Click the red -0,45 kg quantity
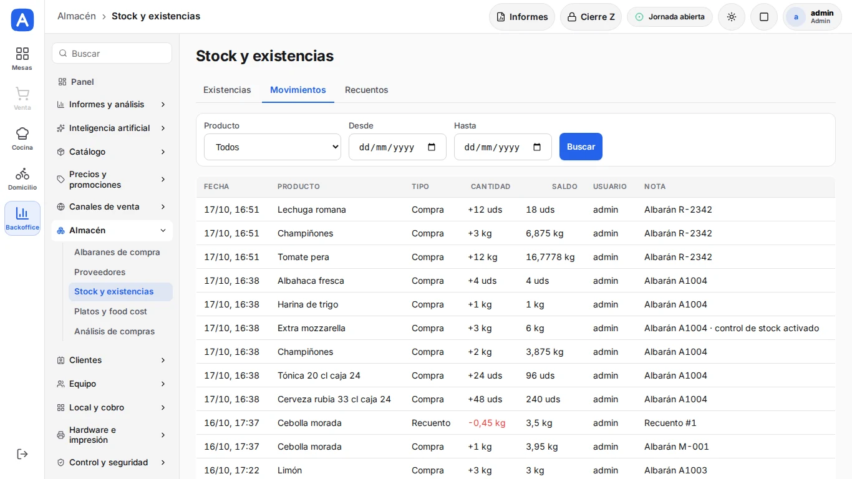Viewport: 852px width, 479px height. tap(487, 423)
